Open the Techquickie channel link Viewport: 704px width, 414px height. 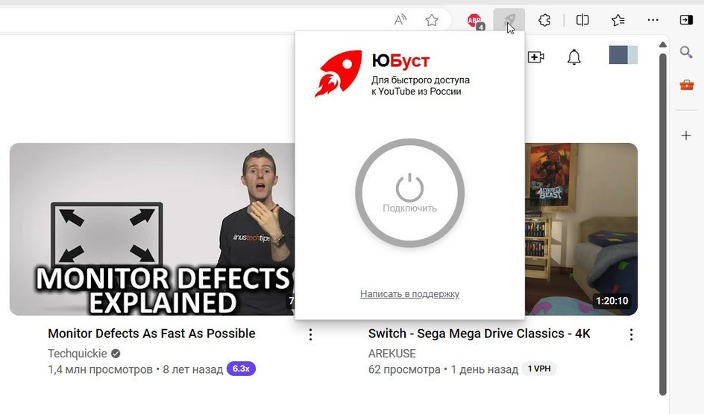pyautogui.click(x=78, y=354)
